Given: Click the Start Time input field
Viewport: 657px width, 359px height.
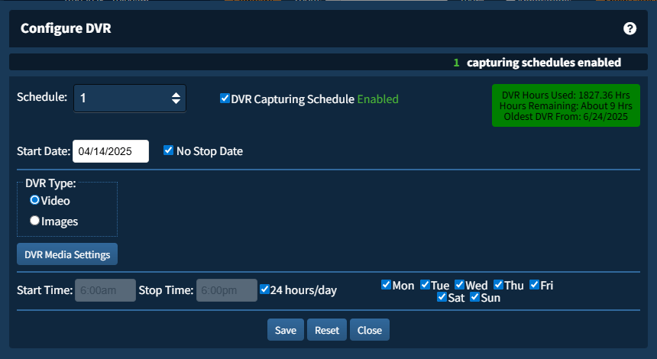Looking at the screenshot, I should tap(105, 290).
